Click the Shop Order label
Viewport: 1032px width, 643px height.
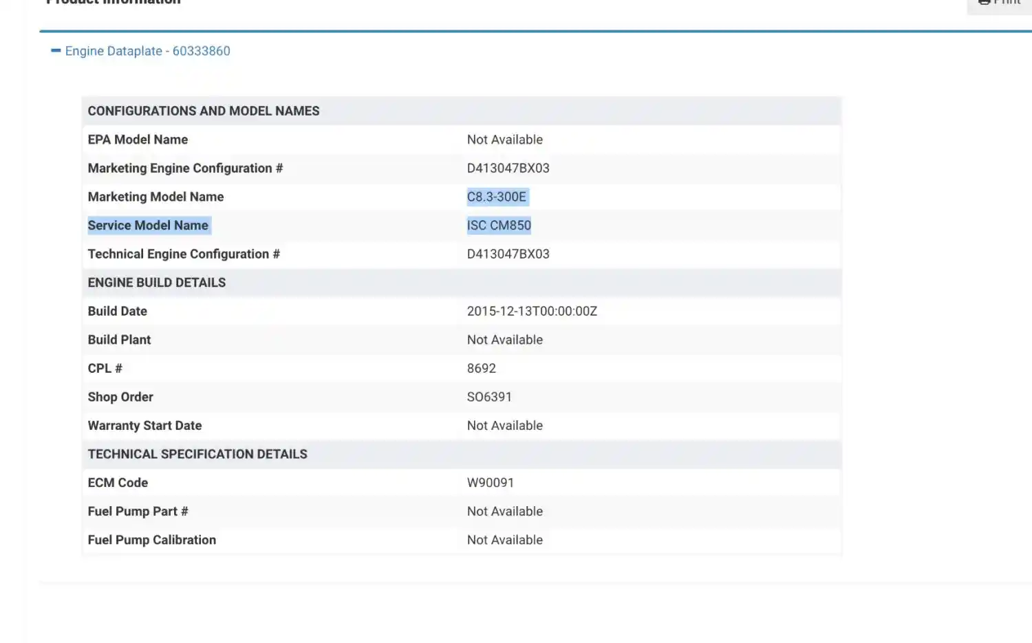pos(120,397)
